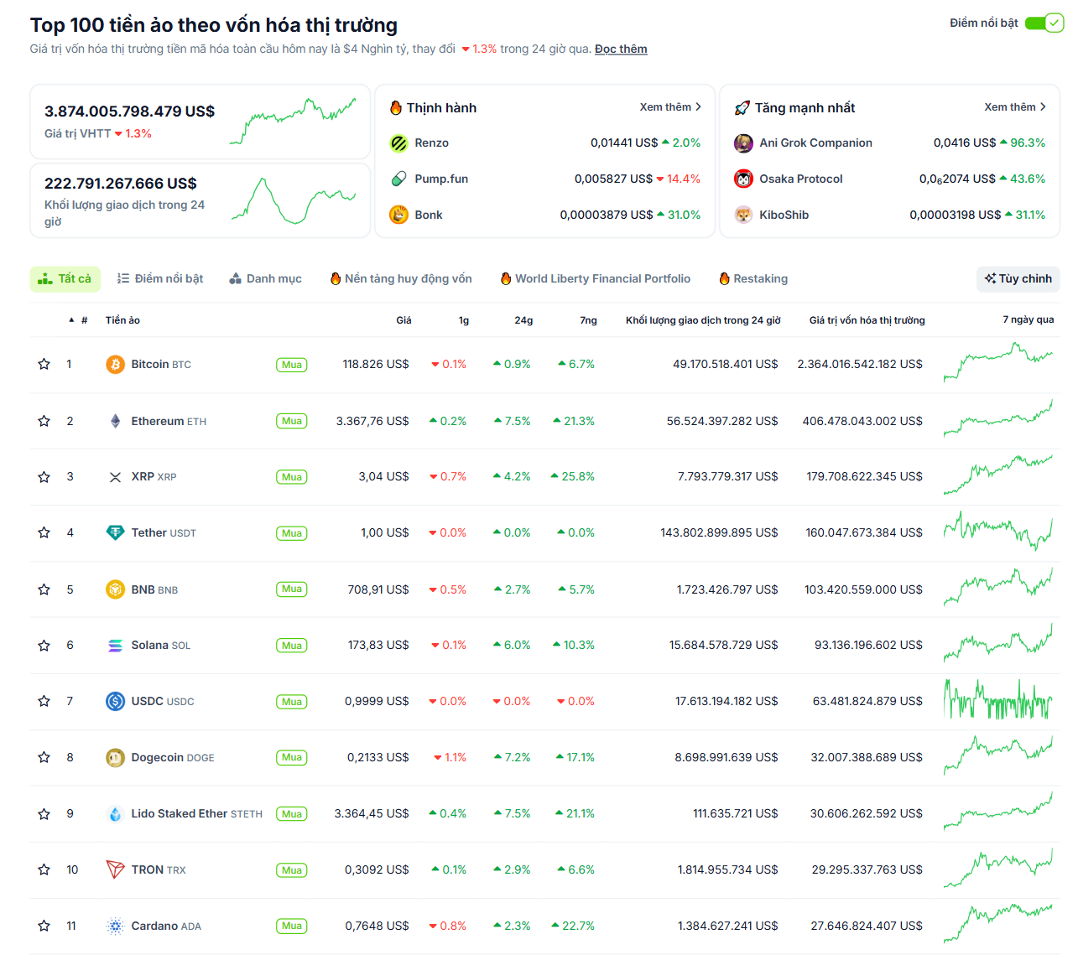This screenshot has width=1078, height=955.
Task: Click the flame icon on World Liberty Financial Portfolio
Action: pos(506,278)
